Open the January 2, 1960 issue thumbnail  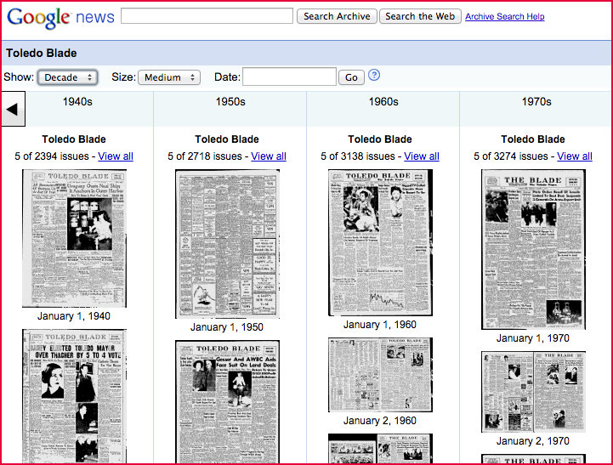click(380, 375)
